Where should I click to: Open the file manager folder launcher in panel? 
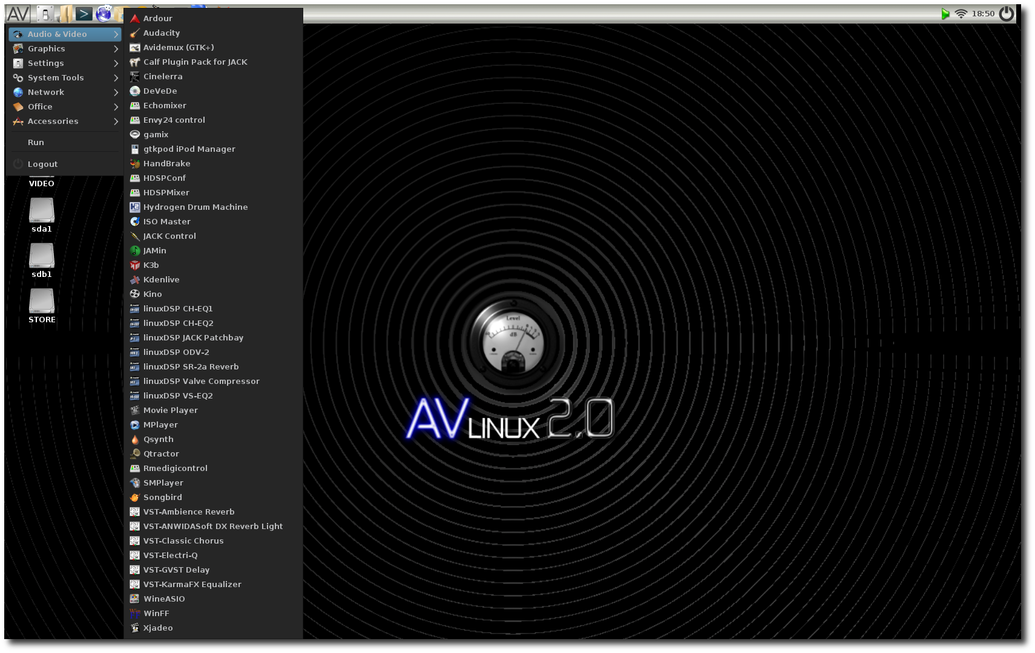point(65,14)
